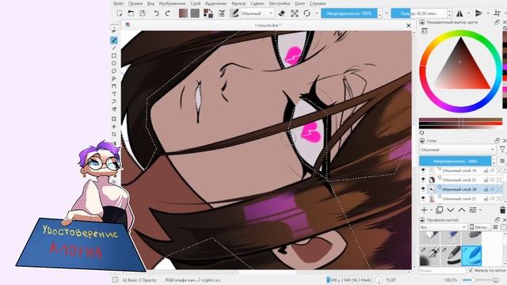Screen dimensions: 507x285
Task: Hide layer 'Обычный слой 23'
Action: pos(423,180)
